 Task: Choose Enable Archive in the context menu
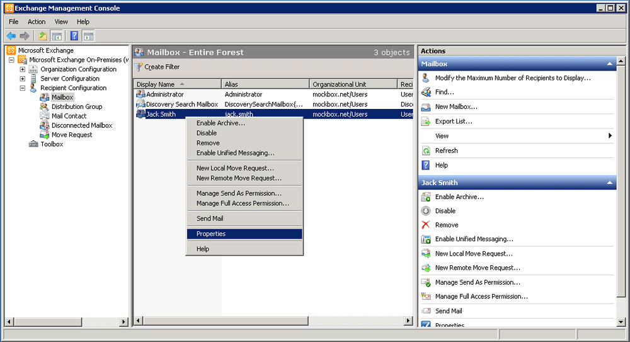244,123
